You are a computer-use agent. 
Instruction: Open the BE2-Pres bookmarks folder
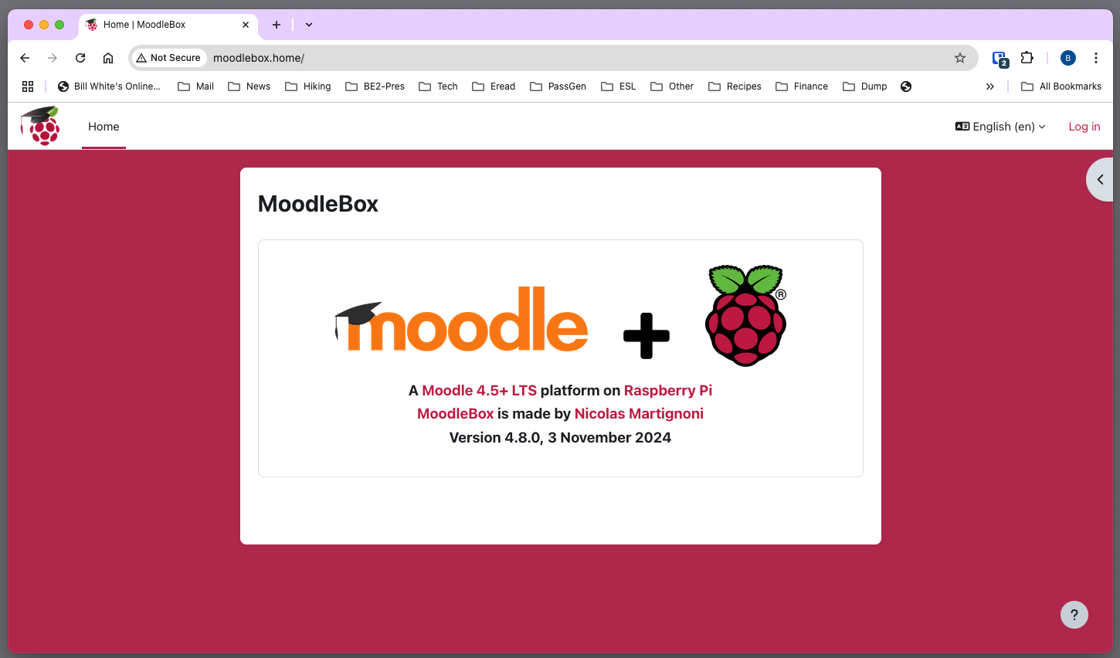375,86
